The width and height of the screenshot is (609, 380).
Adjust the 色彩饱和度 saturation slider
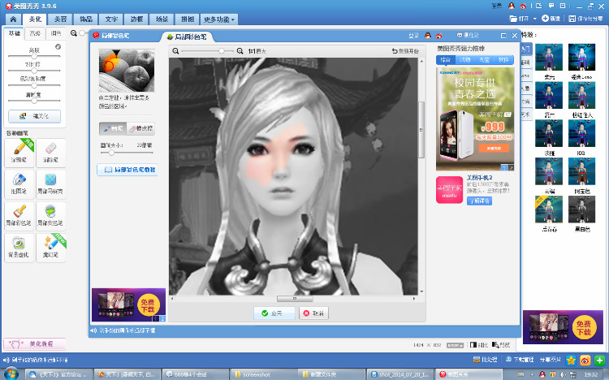pos(34,85)
